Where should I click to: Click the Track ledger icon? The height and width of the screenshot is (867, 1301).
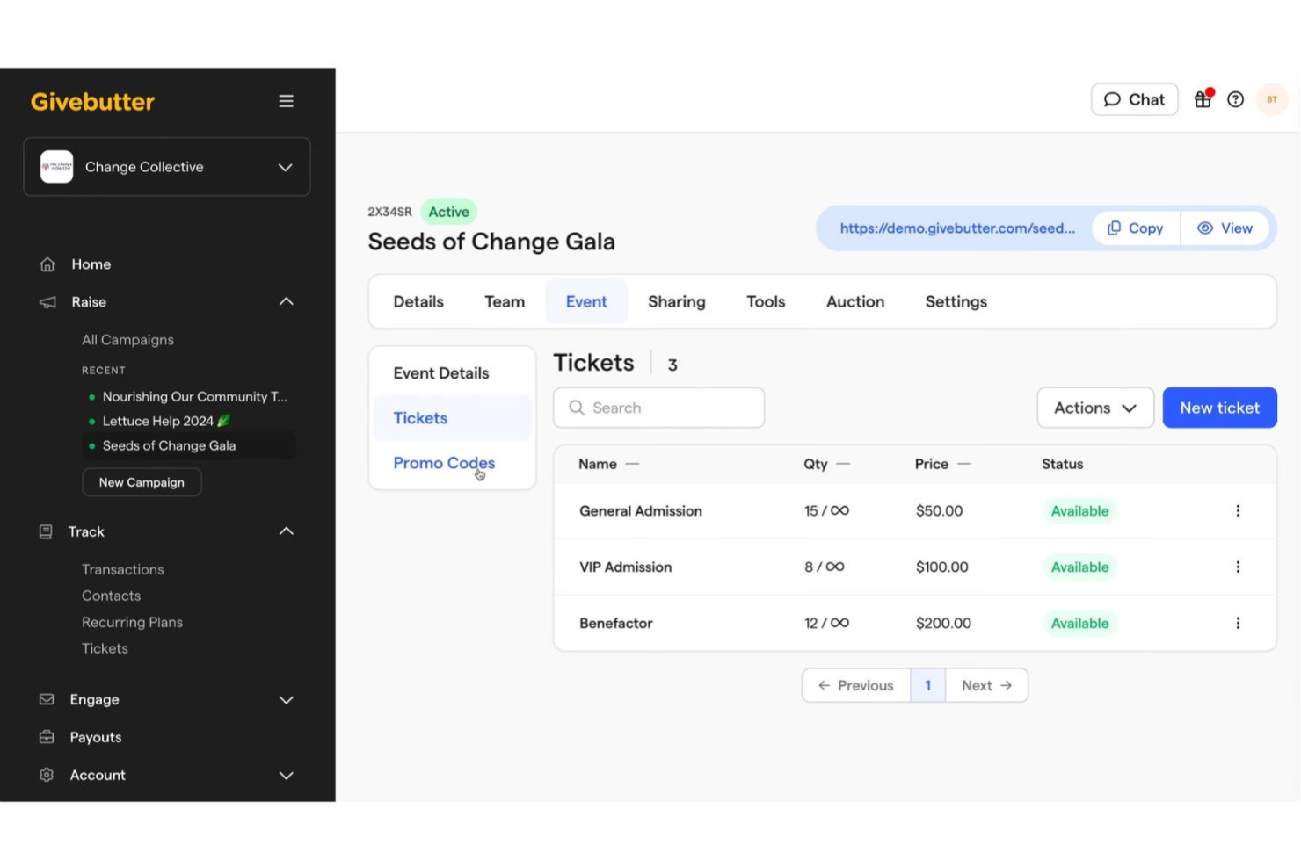46,531
